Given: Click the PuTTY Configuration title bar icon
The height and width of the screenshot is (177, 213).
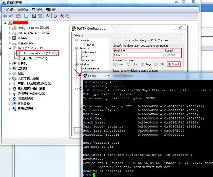Looking at the screenshot, I should (74, 29).
